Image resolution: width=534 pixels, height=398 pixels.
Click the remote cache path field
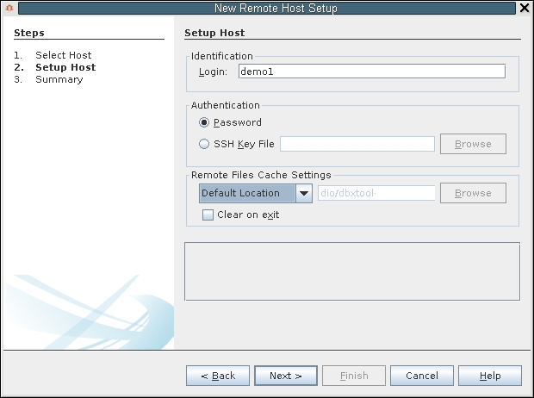376,193
